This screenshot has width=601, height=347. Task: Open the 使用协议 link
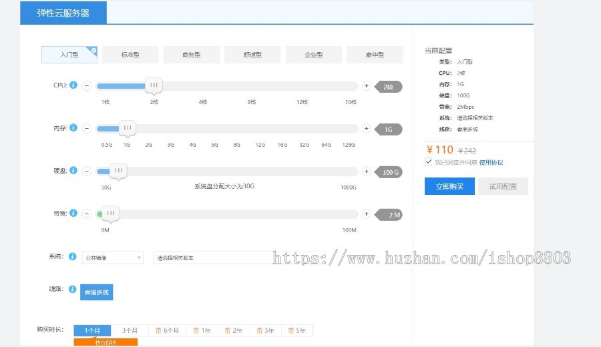tap(491, 163)
